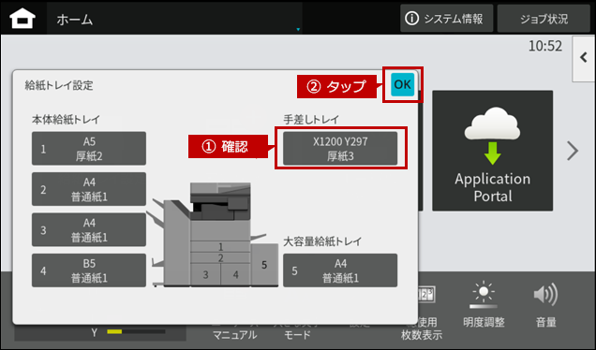Tap the Home house icon
The width and height of the screenshot is (596, 350).
point(22,18)
